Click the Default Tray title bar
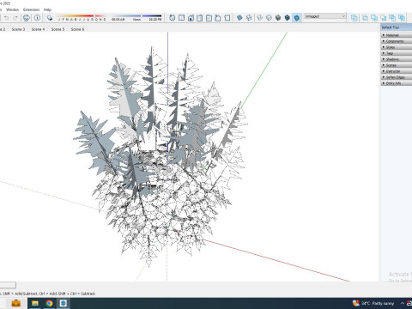The width and height of the screenshot is (412, 309). (397, 27)
